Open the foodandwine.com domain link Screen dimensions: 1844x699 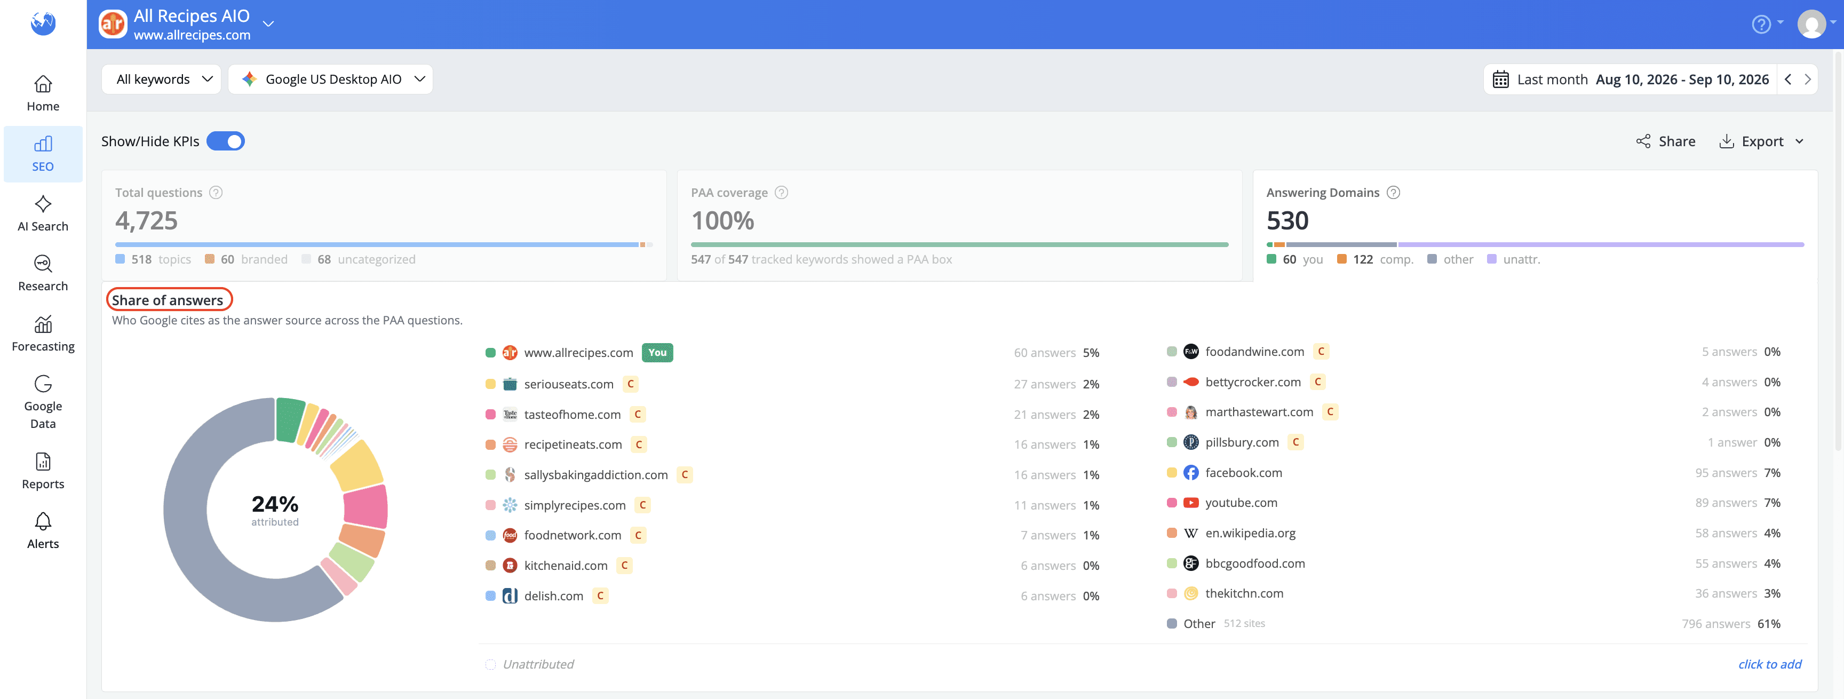pyautogui.click(x=1255, y=352)
